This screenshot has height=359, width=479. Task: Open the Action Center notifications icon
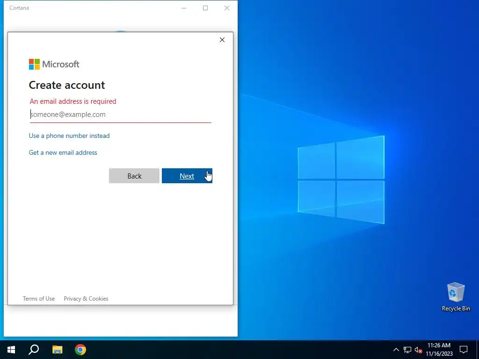(x=464, y=350)
